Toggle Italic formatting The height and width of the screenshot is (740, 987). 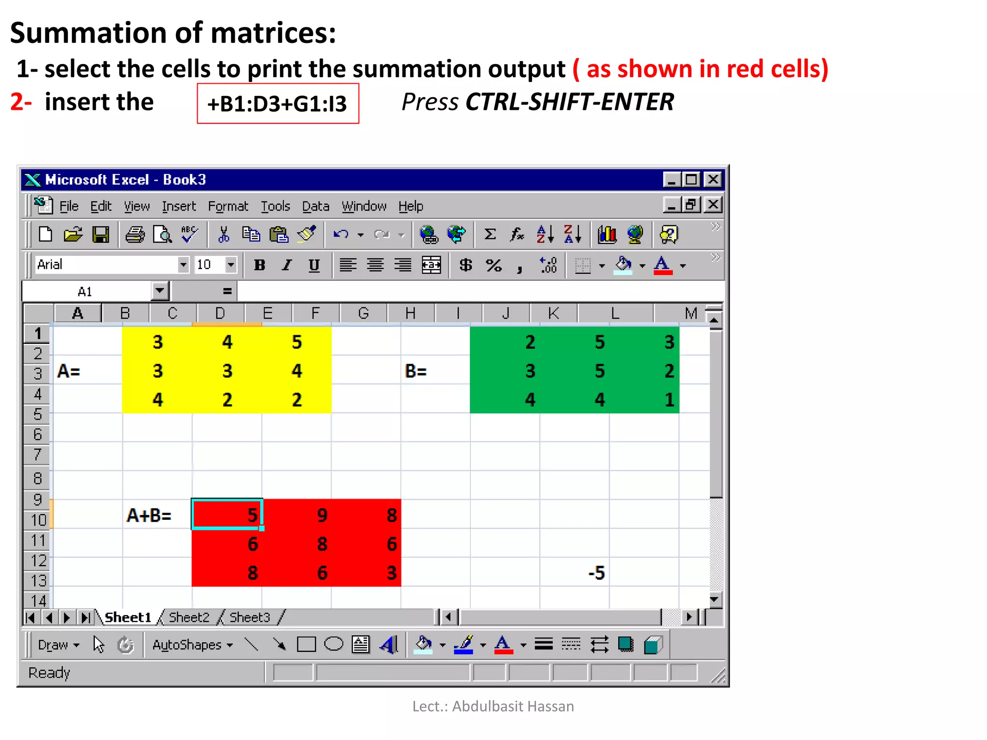[x=287, y=265]
